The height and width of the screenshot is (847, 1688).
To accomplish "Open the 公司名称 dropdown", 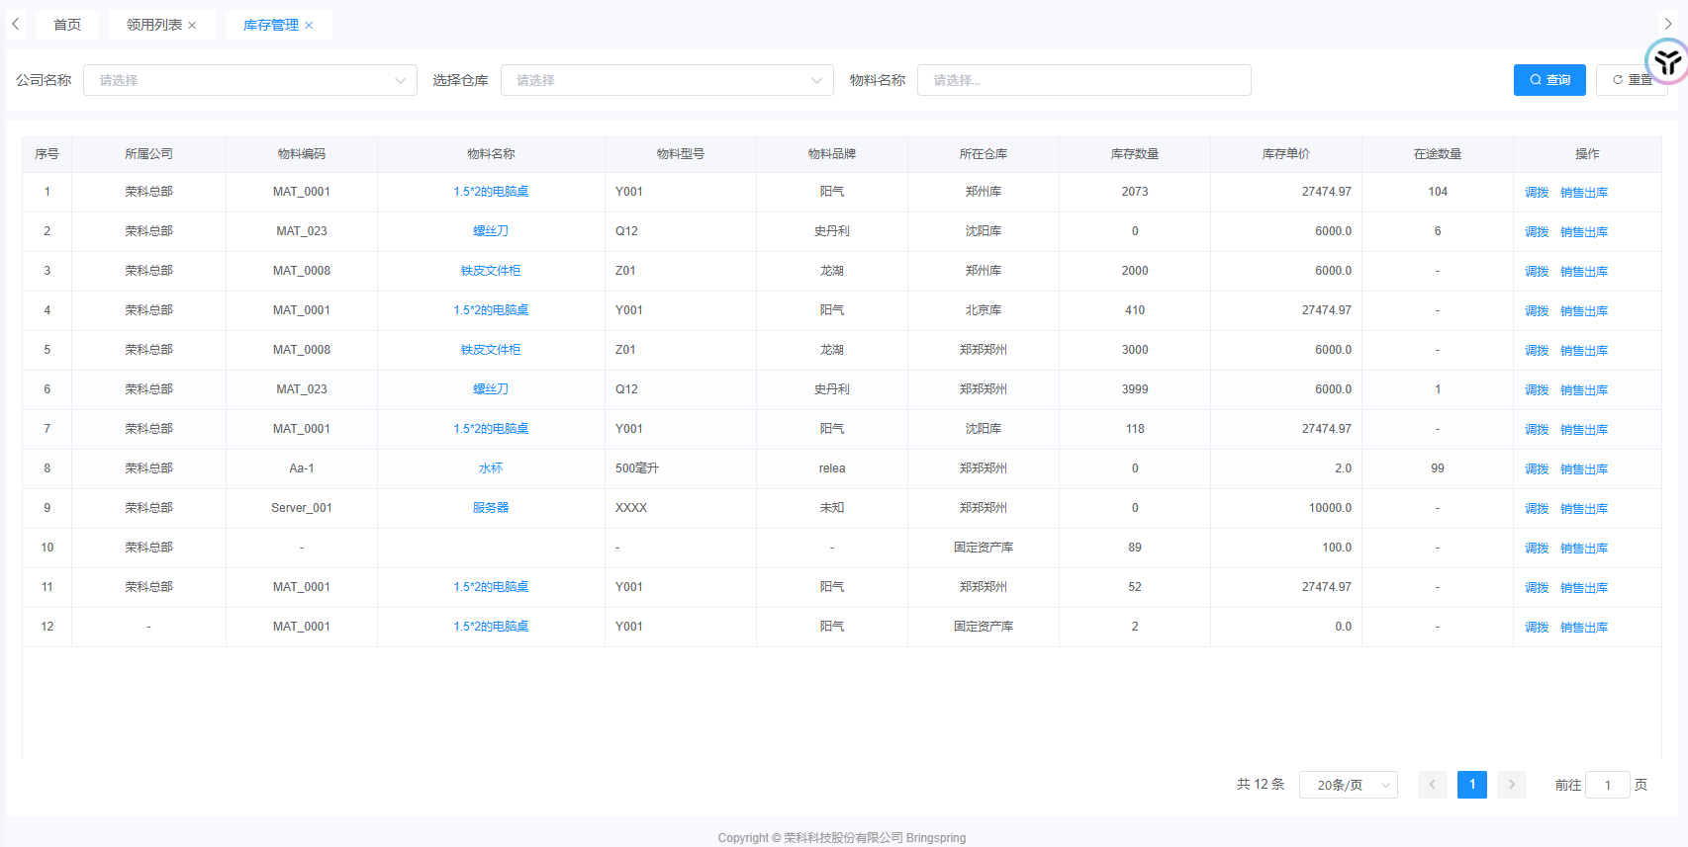I will coord(249,80).
